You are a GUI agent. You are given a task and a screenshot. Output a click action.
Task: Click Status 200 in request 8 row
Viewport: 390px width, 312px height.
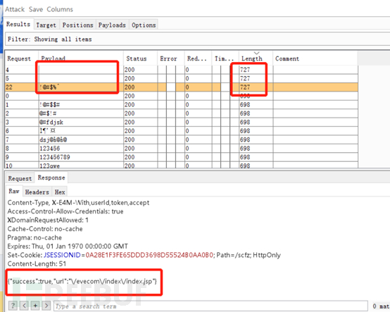[130, 149]
